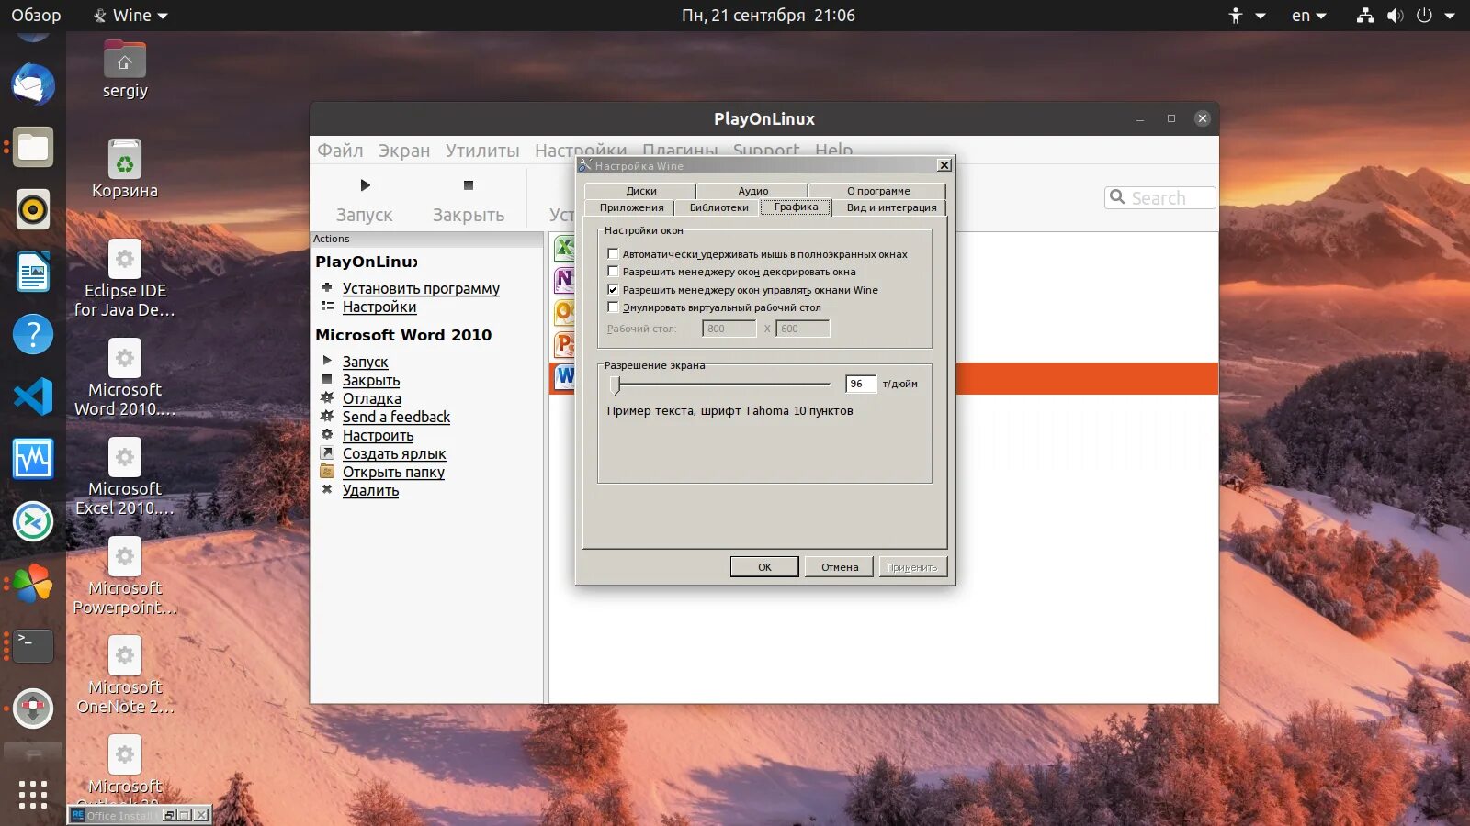Click the Создать ярлык link

pyautogui.click(x=394, y=453)
